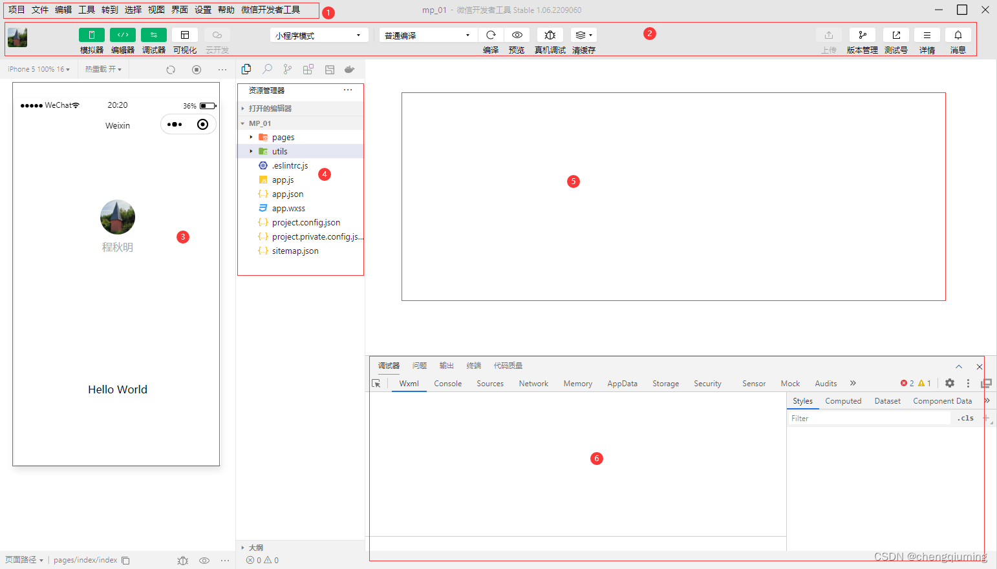Screen dimensions: 997x569
Task: Click the real device debug (真机调试) icon
Action: [550, 35]
